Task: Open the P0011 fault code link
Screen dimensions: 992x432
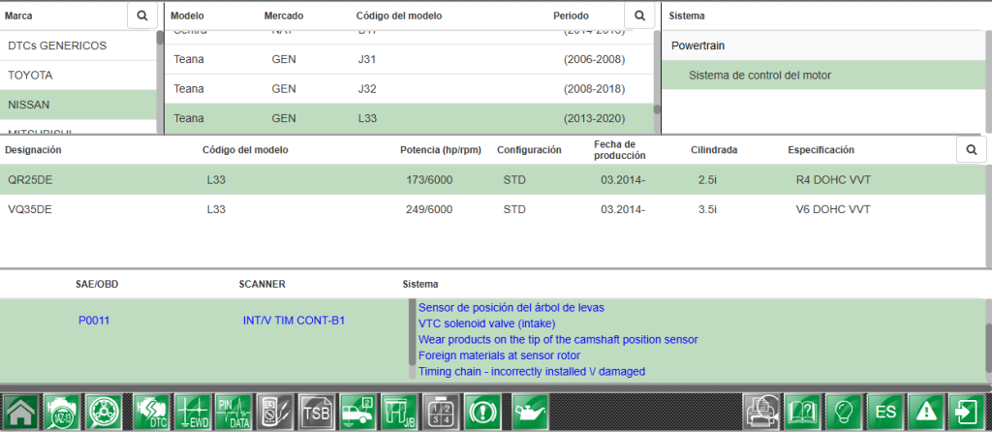Action: pos(94,321)
